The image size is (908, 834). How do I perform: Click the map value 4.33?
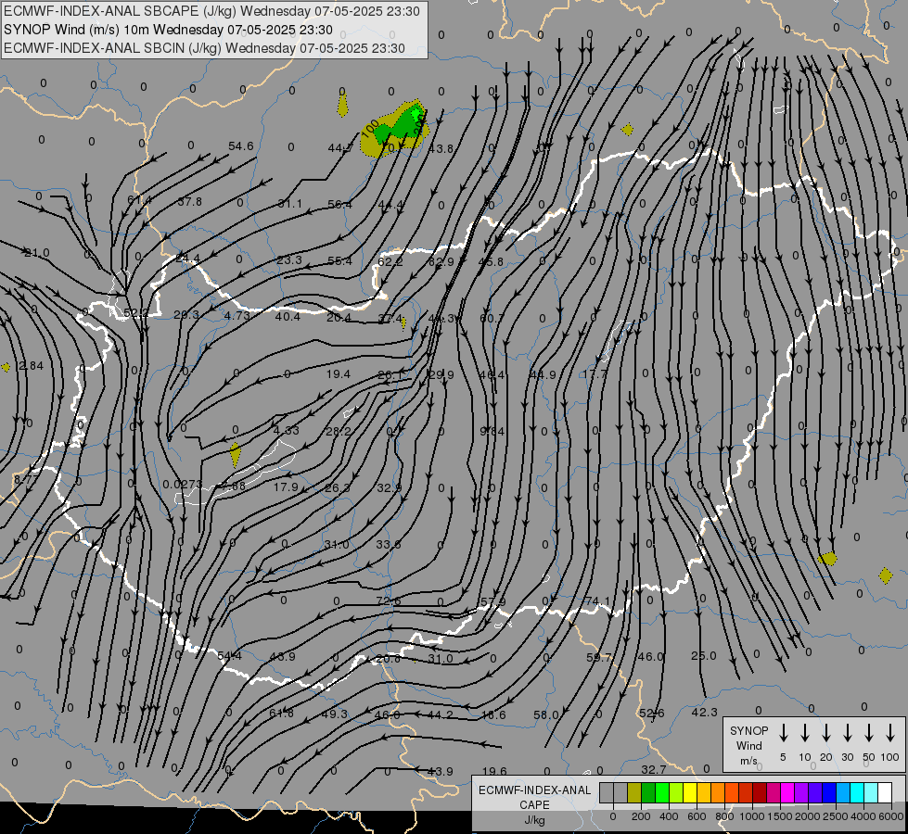click(286, 430)
